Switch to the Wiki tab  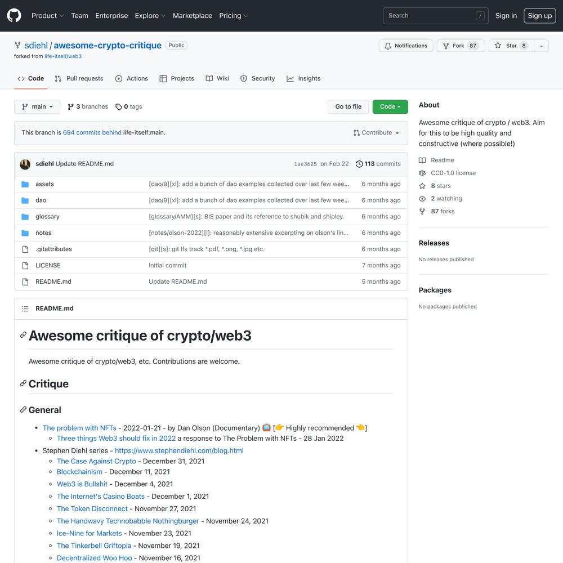[217, 79]
